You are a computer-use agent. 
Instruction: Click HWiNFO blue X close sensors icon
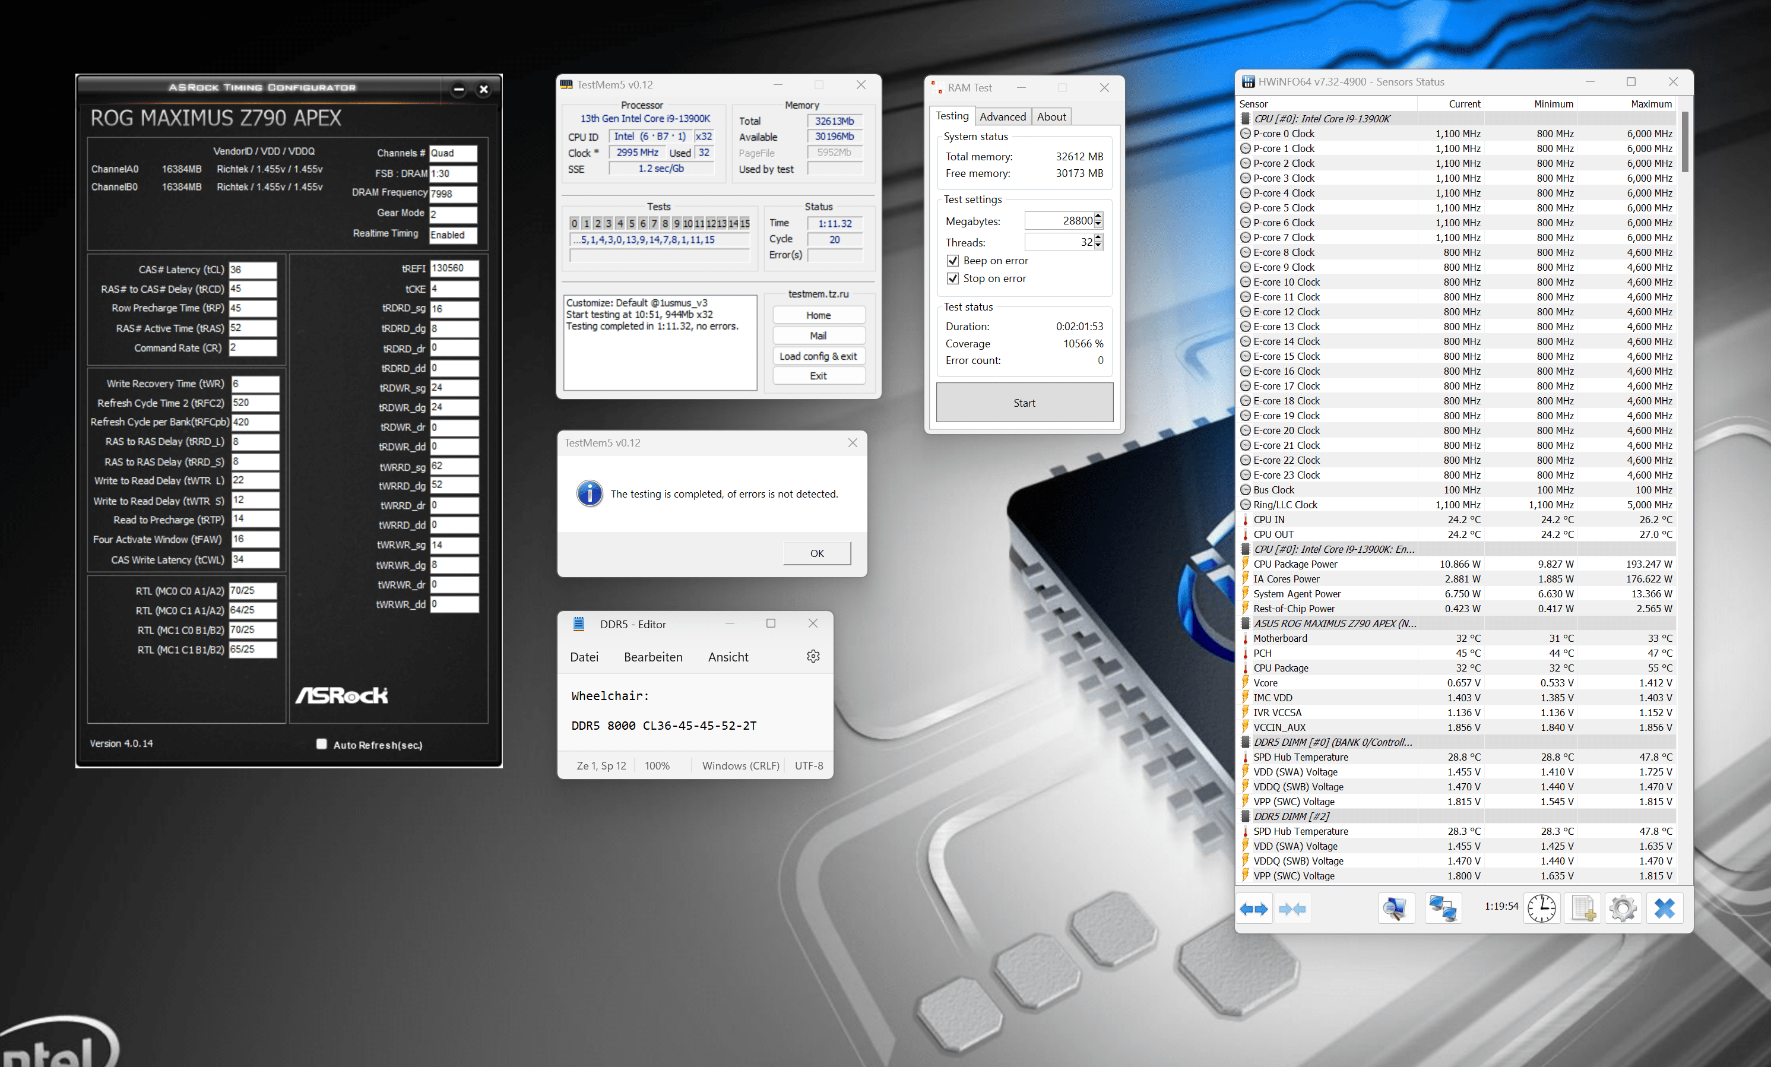tap(1665, 909)
